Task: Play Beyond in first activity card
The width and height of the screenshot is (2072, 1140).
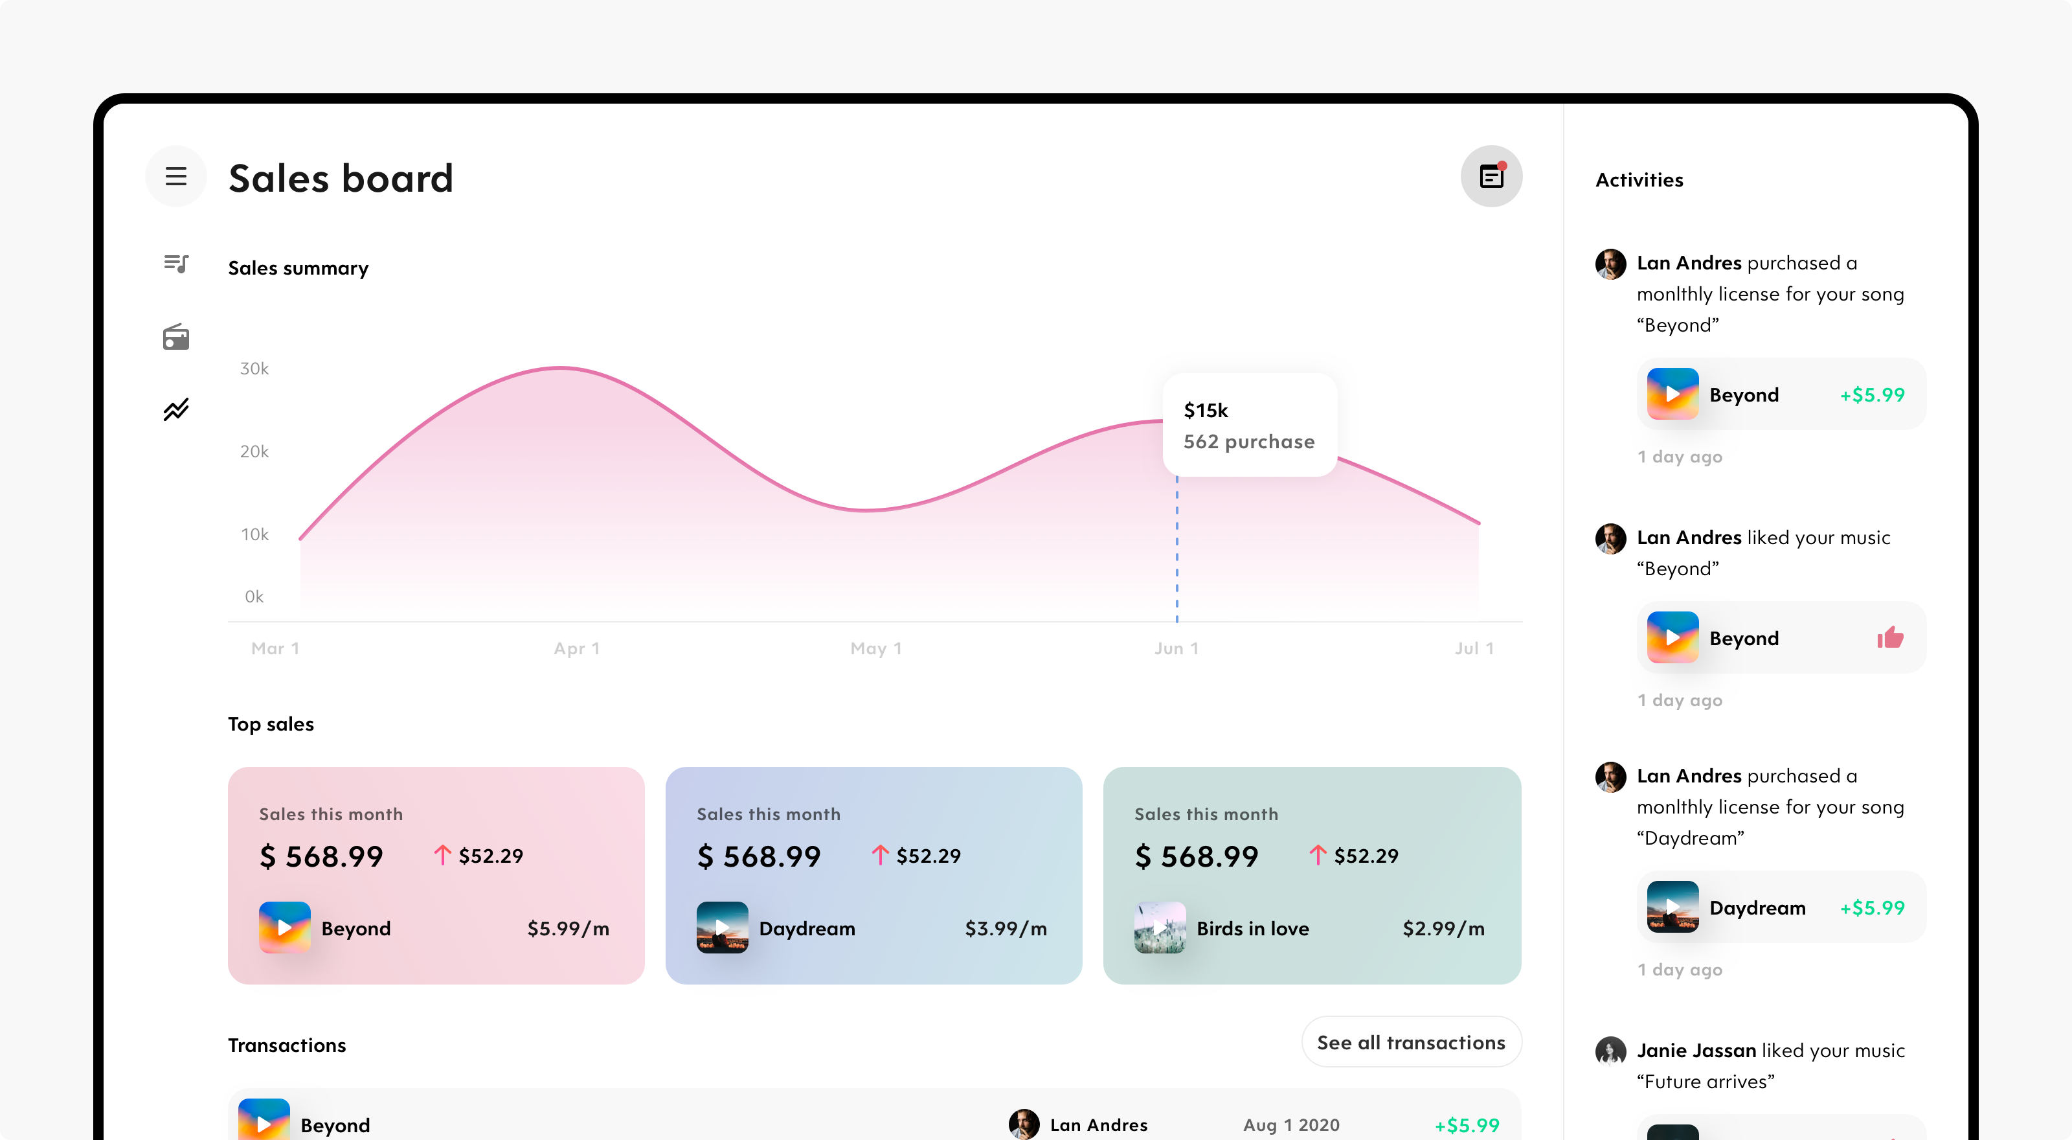Action: point(1672,394)
